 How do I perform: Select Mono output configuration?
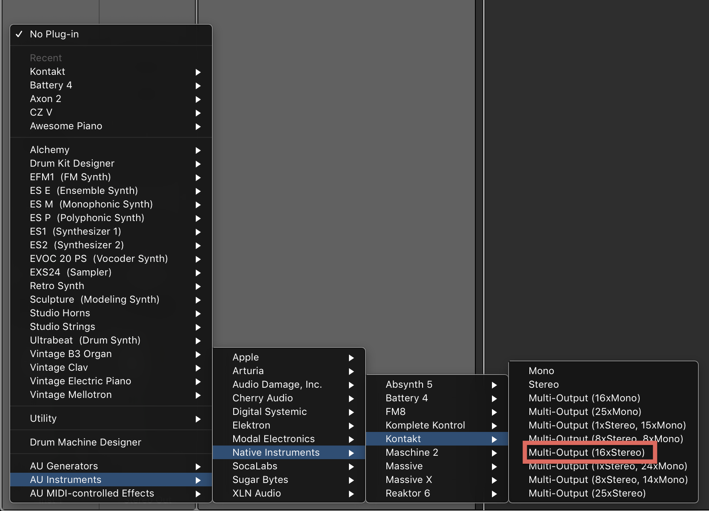[541, 371]
